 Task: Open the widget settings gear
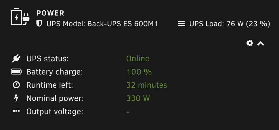(x=250, y=43)
